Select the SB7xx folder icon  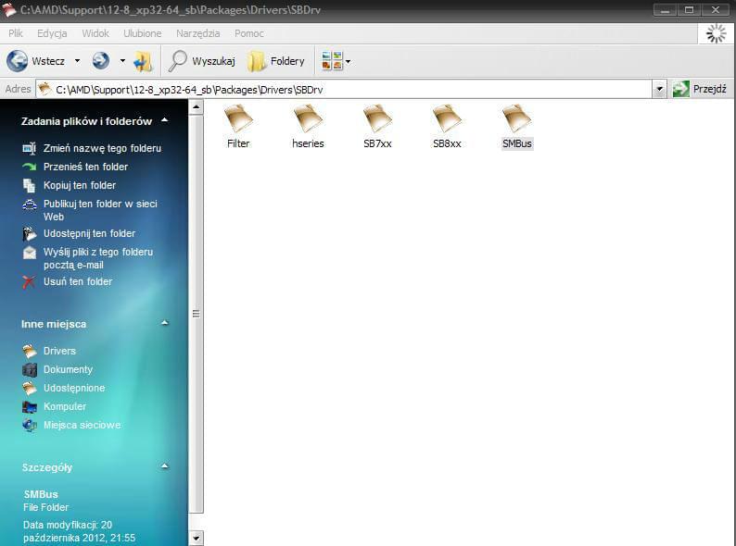(377, 118)
